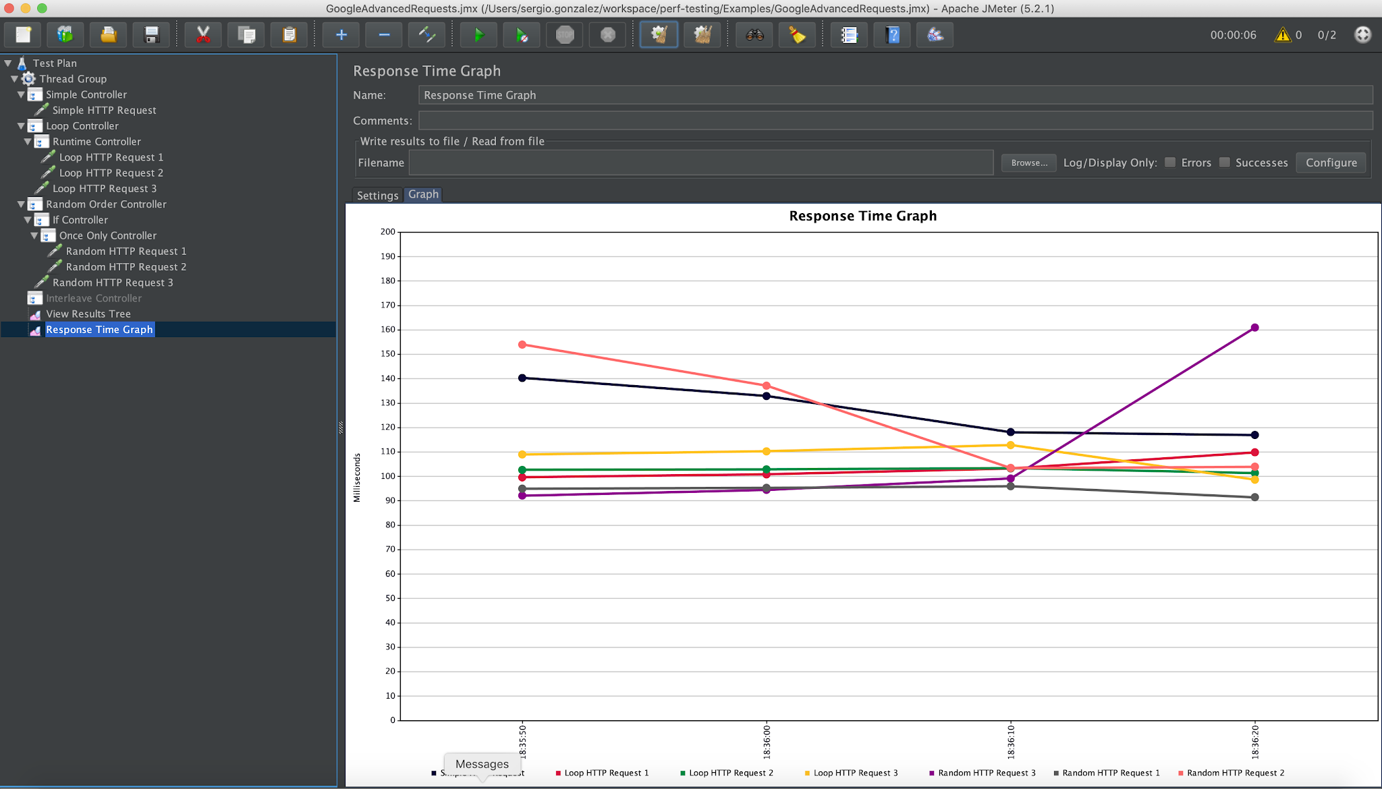Click the Comments input field

(x=895, y=121)
